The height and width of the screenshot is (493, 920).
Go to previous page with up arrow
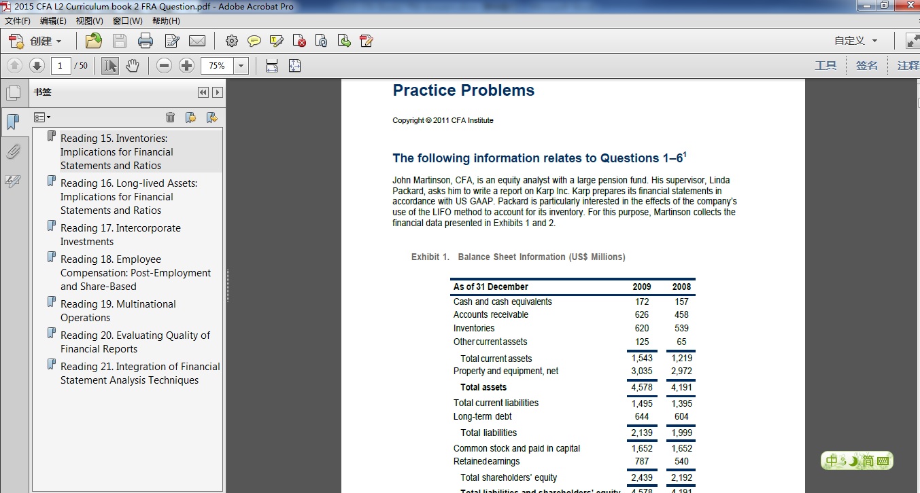(15, 65)
